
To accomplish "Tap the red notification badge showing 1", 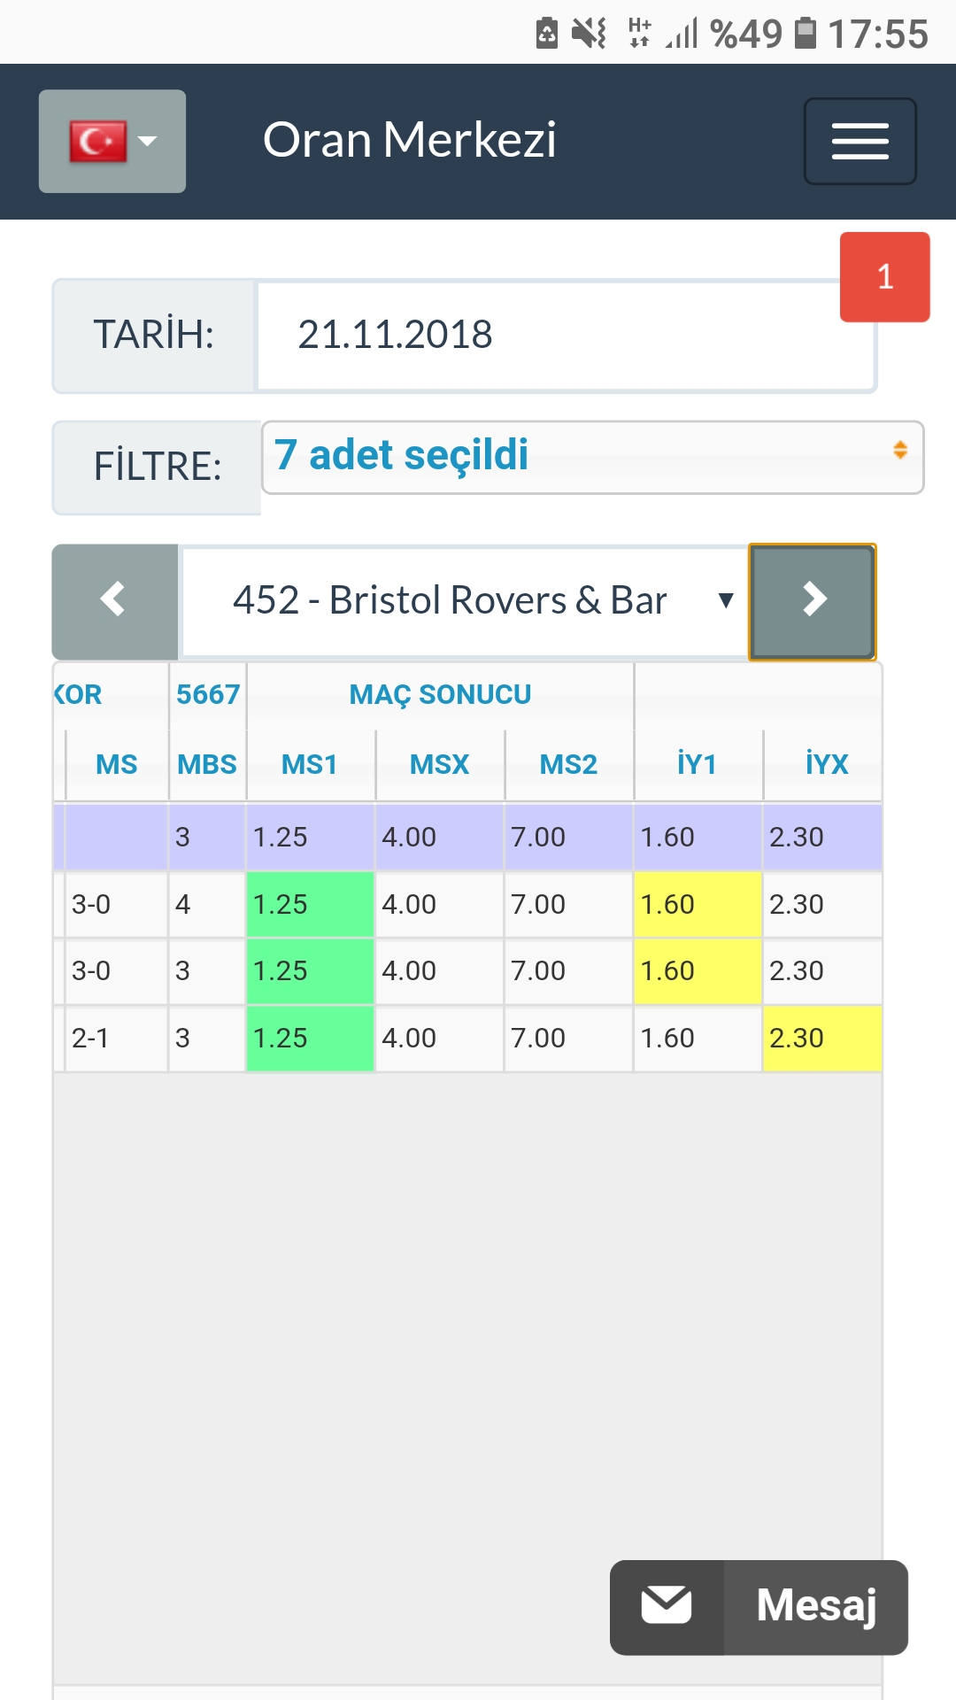I will click(885, 277).
